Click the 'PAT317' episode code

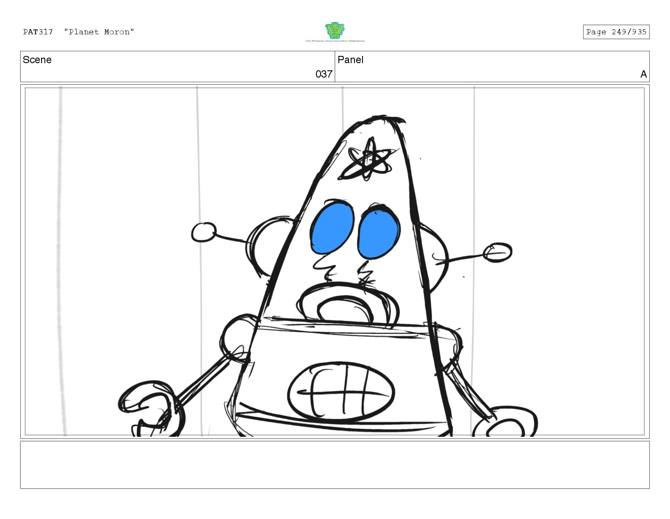coord(38,32)
